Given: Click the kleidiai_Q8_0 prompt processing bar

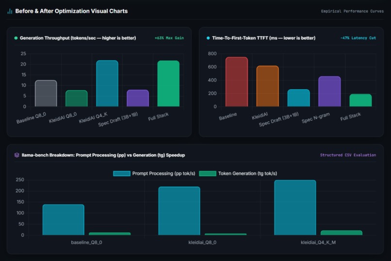Looking at the screenshot, I should pyautogui.click(x=179, y=211).
